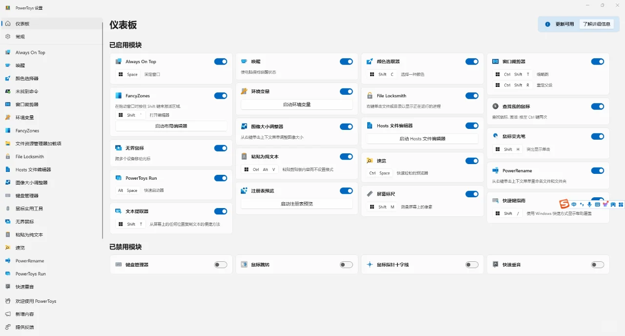Select 快速重音 in the sidebar
Image resolution: width=625 pixels, height=336 pixels.
[x=51, y=287]
